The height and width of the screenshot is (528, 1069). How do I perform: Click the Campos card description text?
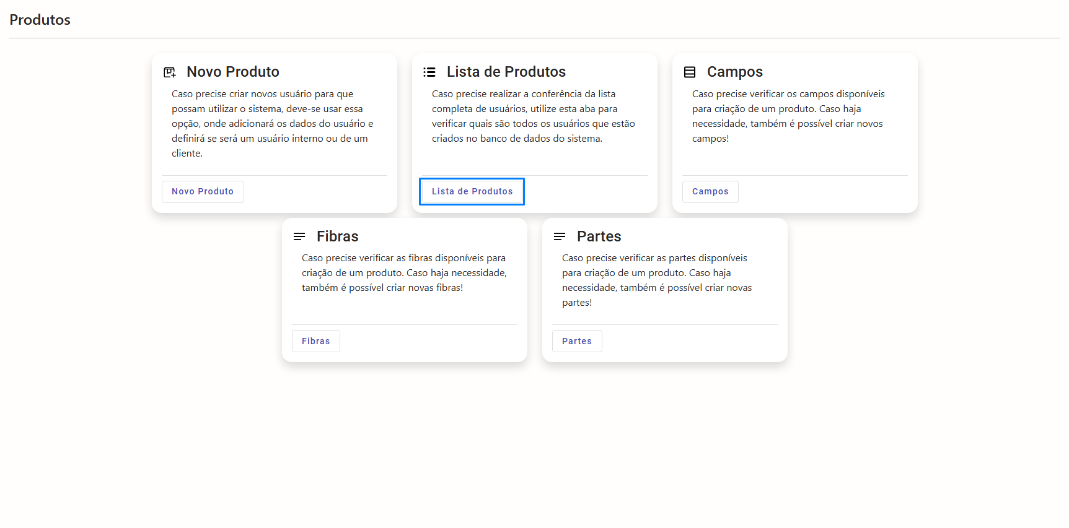[788, 116]
